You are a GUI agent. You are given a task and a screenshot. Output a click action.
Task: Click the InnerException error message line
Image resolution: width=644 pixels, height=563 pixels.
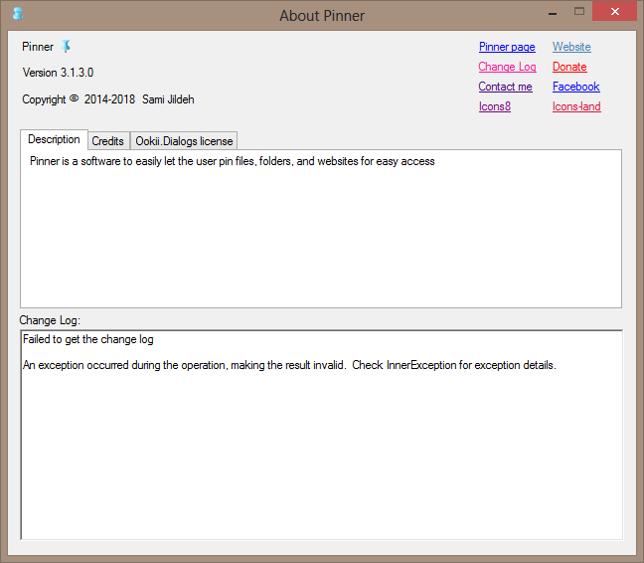click(289, 365)
